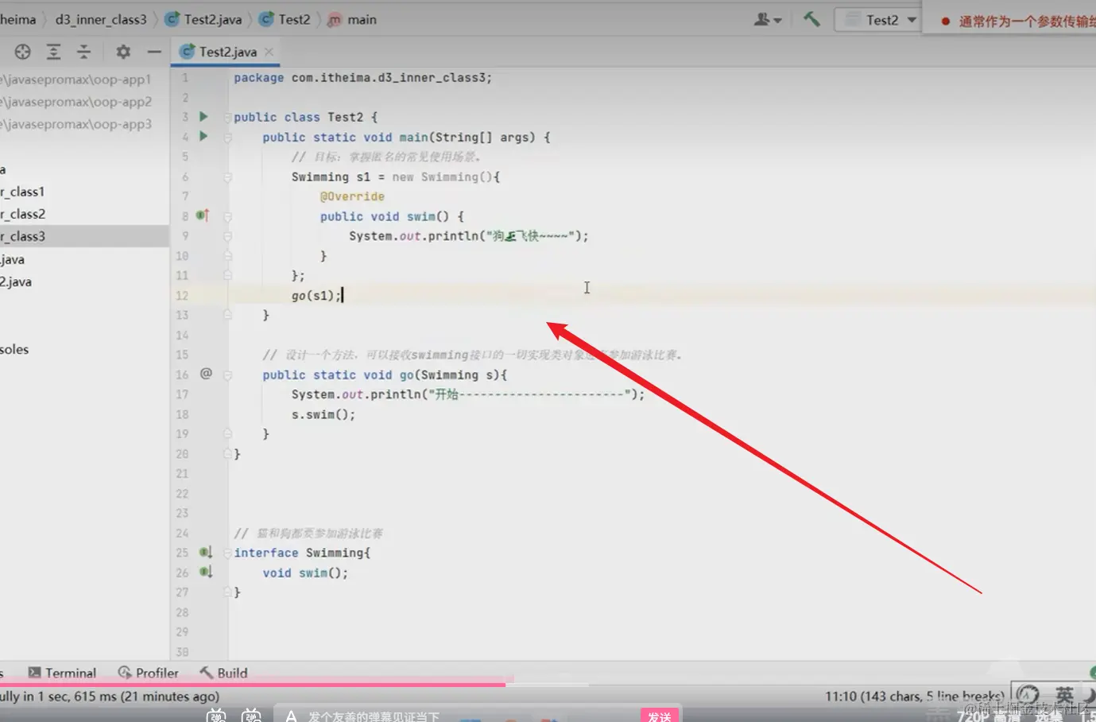
Task: Open the Test2 run configuration dropdown
Action: (878, 20)
